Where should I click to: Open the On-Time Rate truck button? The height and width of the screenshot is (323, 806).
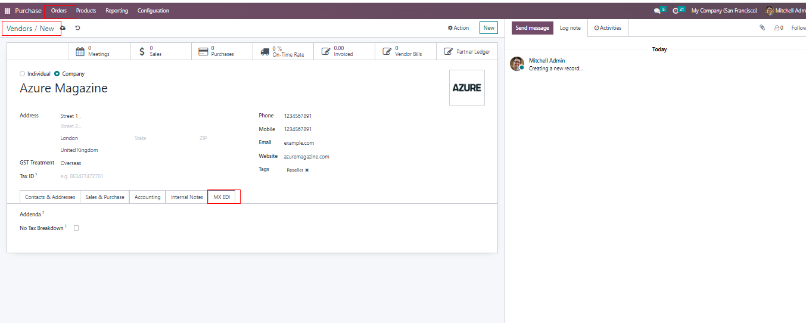coord(283,51)
